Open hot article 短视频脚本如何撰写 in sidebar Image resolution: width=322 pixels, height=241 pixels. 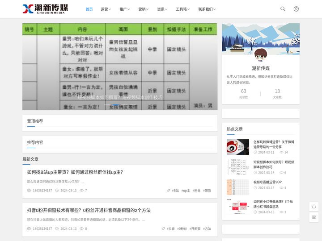[x=274, y=164]
